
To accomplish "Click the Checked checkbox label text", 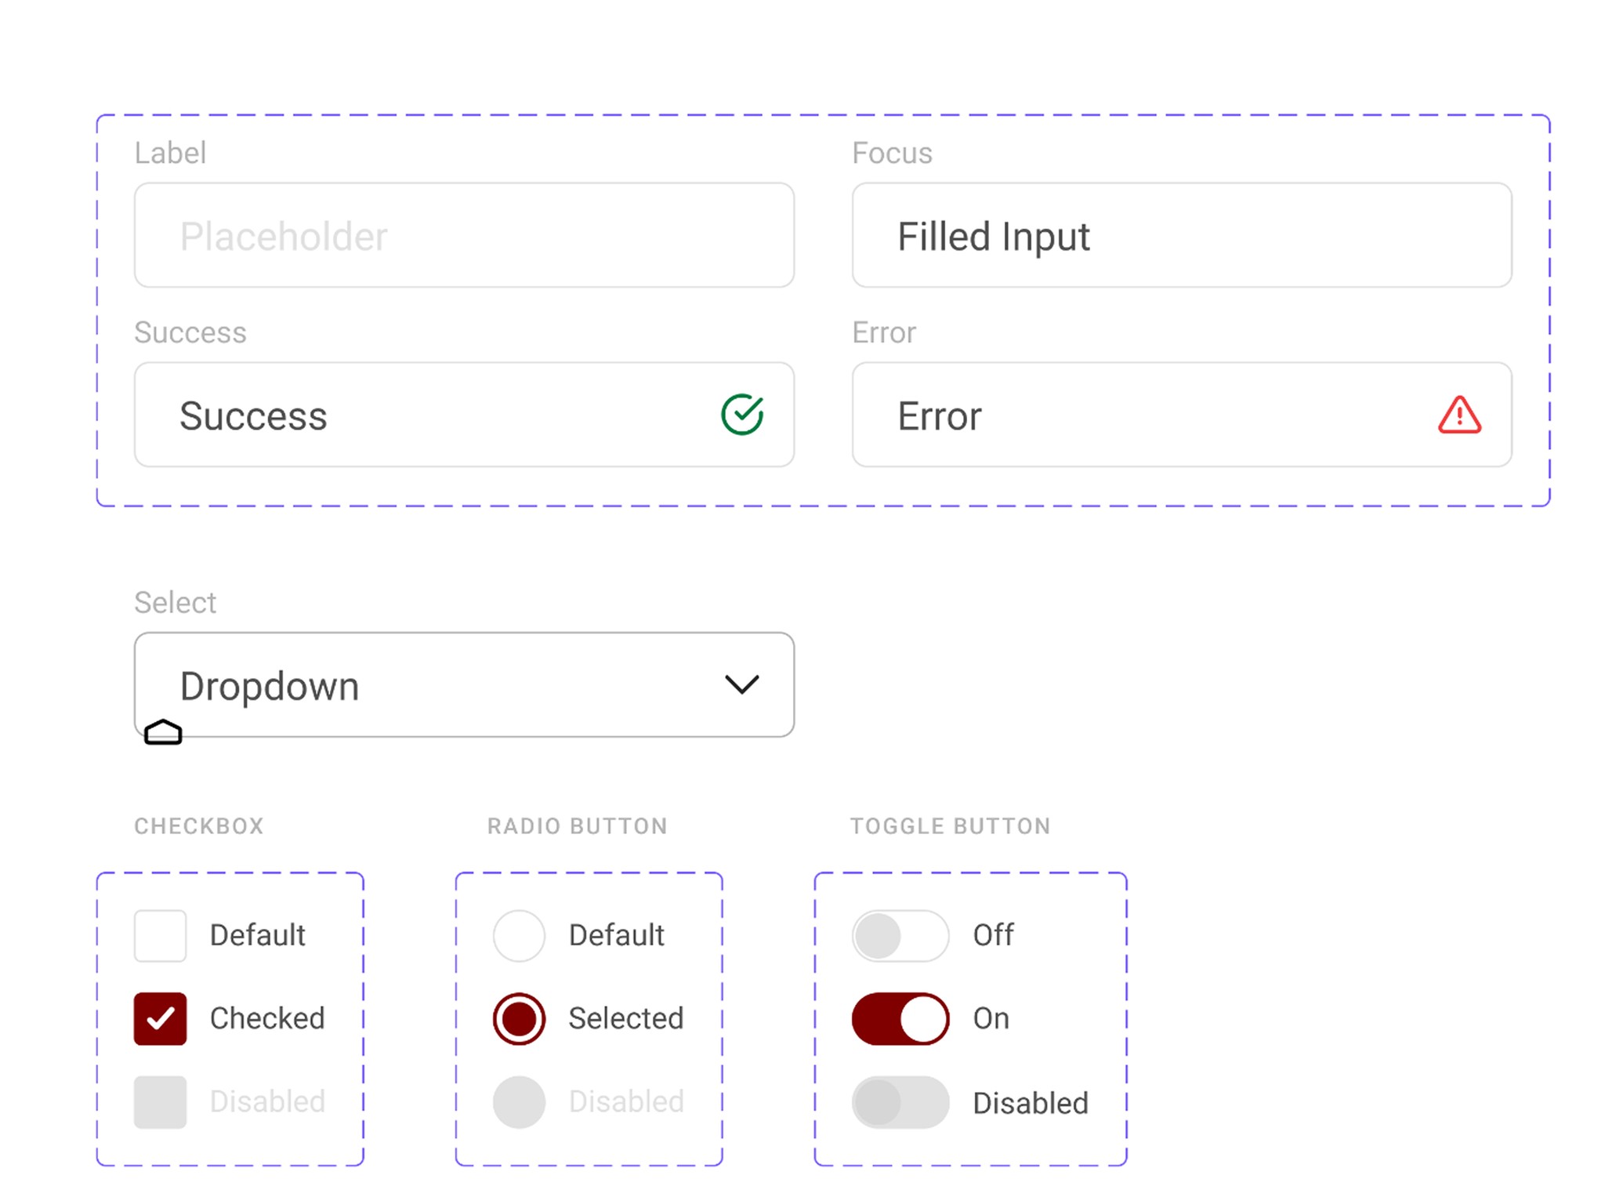I will pyautogui.click(x=266, y=1018).
